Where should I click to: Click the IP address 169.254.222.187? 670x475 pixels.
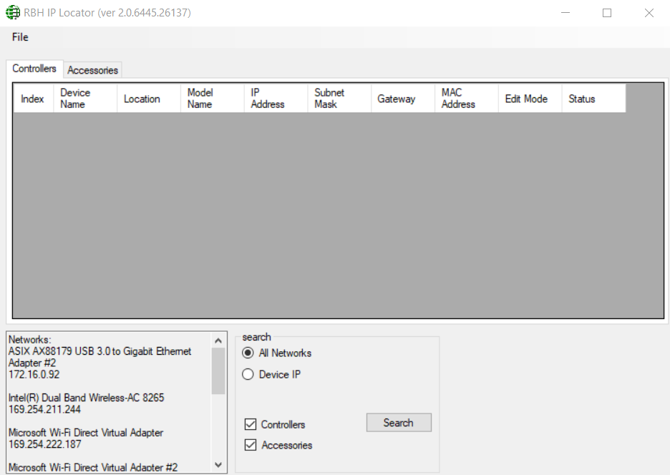pyautogui.click(x=45, y=445)
